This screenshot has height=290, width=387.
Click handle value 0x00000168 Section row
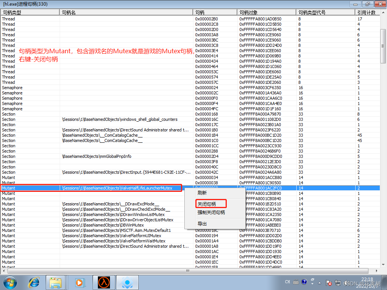207,114
